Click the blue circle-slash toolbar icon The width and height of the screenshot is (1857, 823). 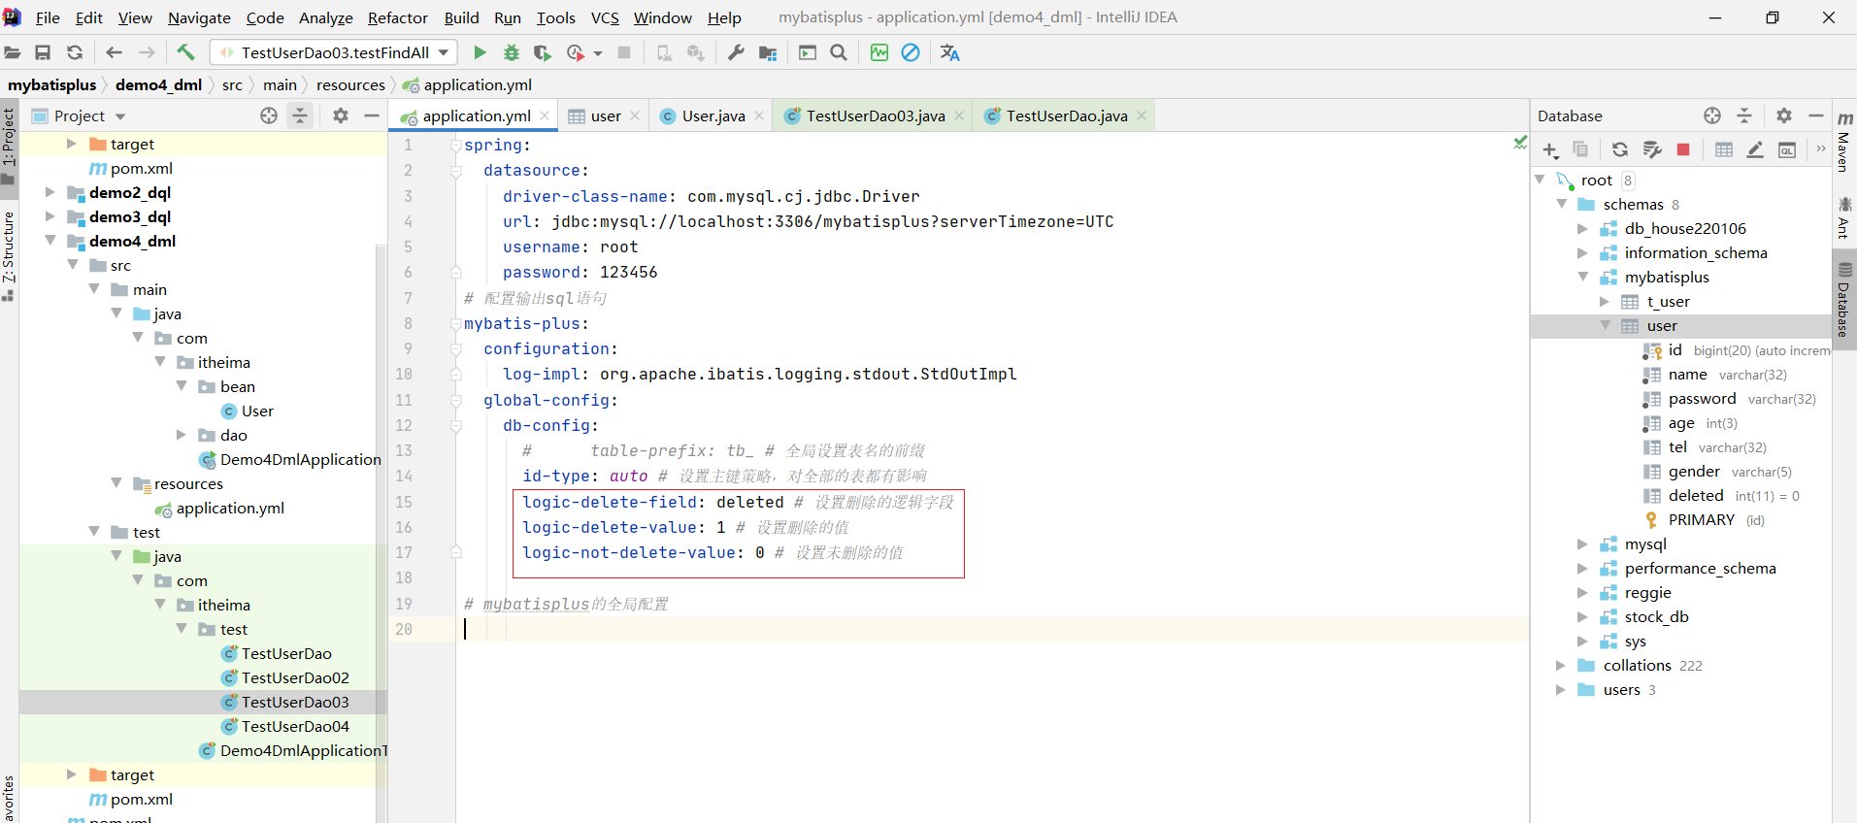coord(911,52)
